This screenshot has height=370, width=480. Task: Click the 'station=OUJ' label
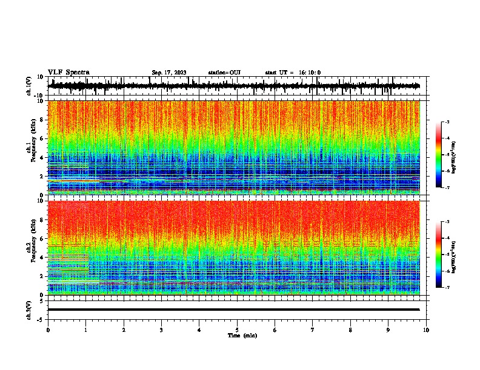224,73
